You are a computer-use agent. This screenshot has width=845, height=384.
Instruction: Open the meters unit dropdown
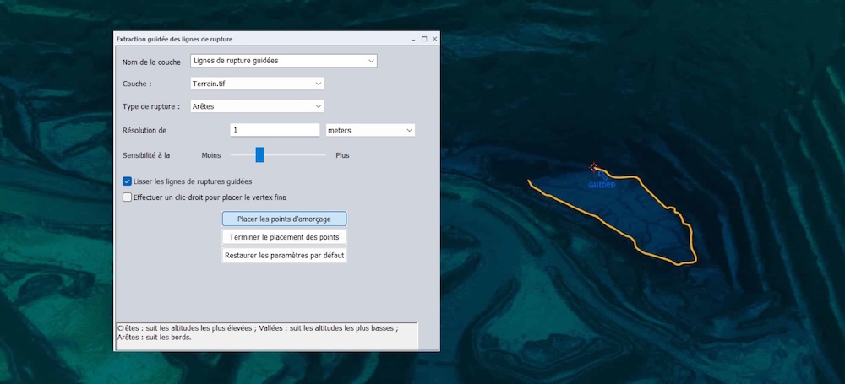[370, 130]
